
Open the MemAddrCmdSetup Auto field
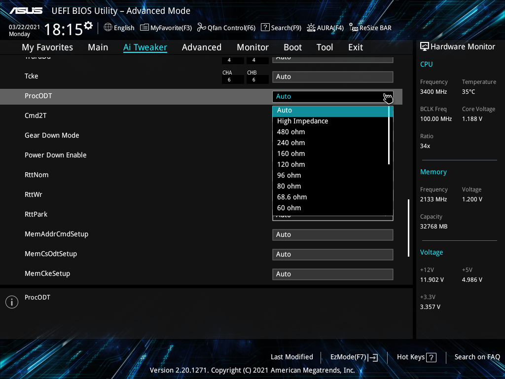point(333,234)
